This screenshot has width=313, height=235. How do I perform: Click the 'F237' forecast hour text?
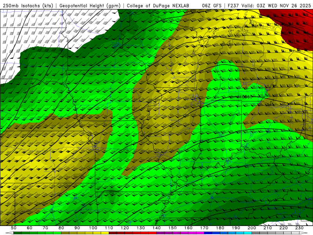(233, 5)
